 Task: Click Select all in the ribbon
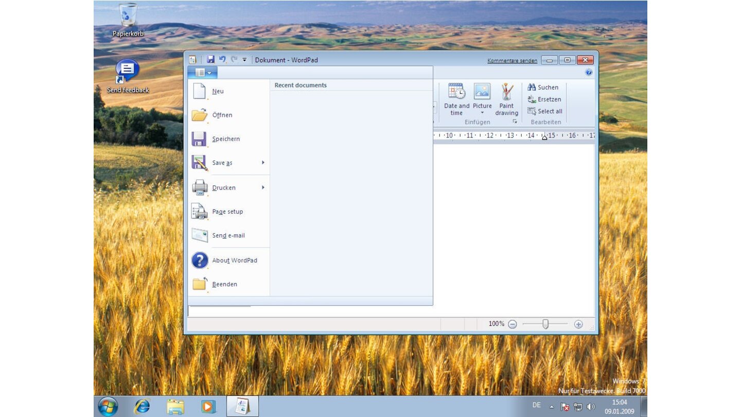545,111
